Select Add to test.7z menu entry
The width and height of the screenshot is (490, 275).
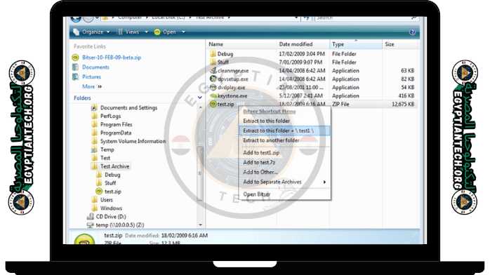pyautogui.click(x=259, y=162)
